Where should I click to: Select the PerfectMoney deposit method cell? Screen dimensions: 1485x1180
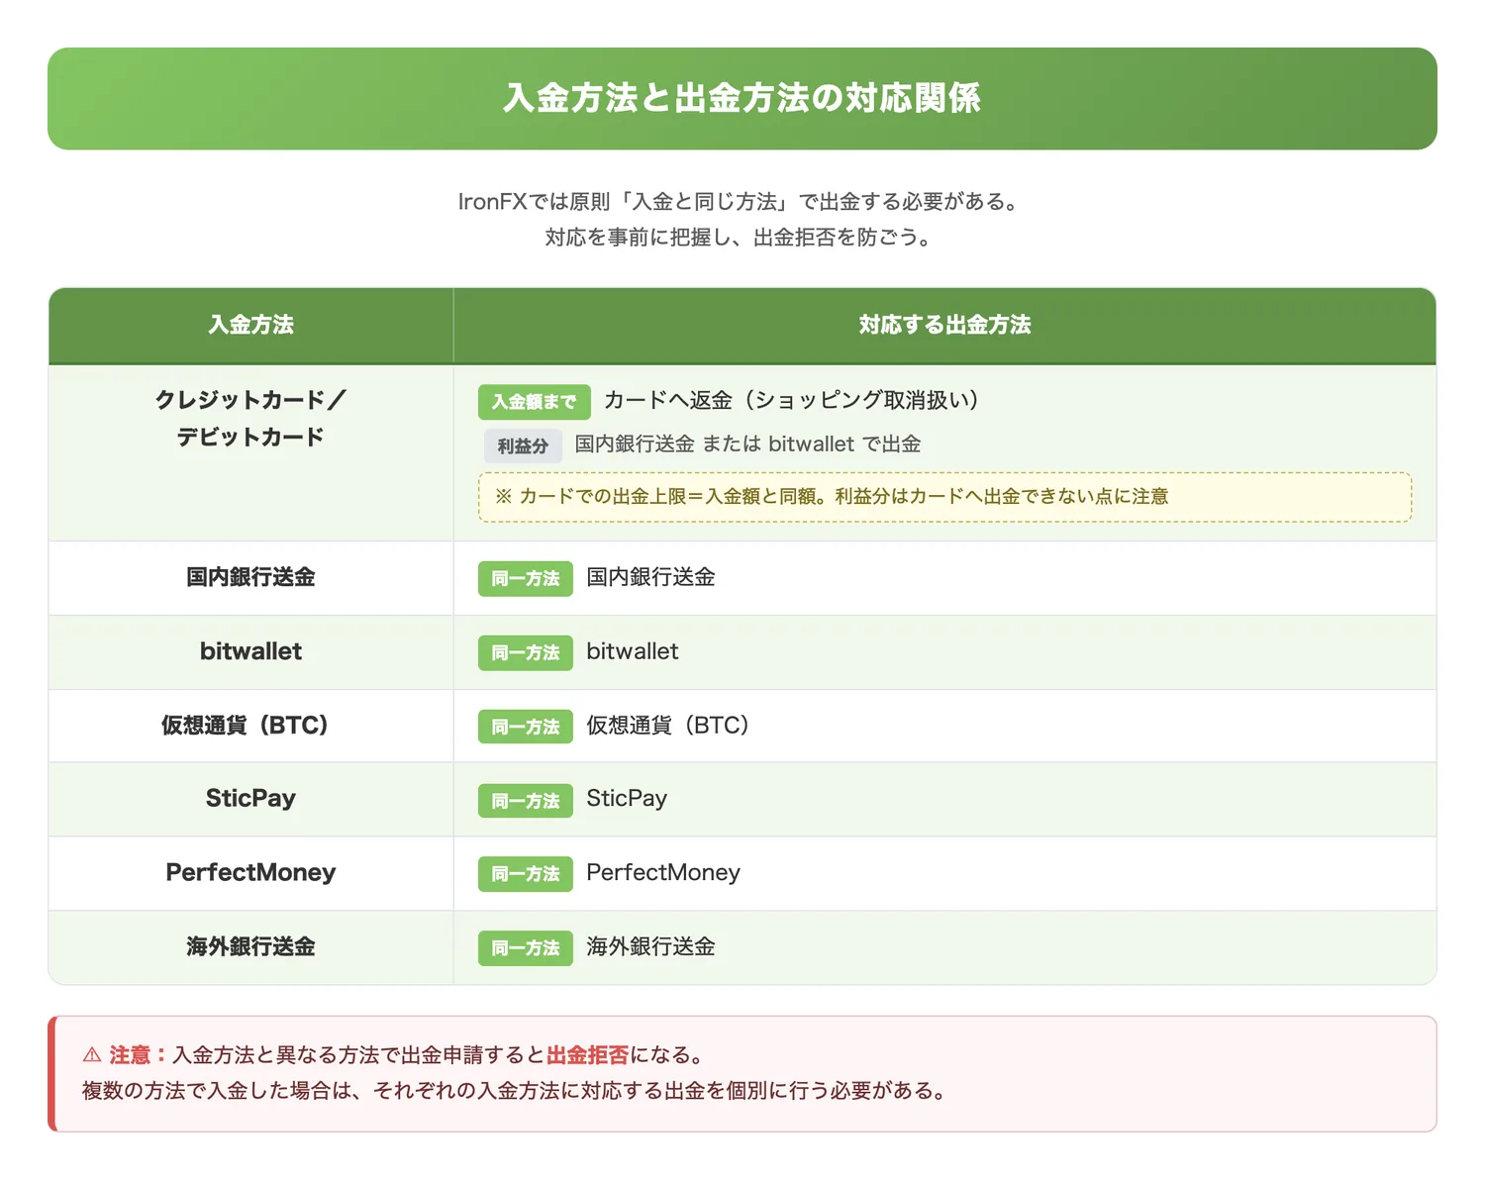point(251,873)
